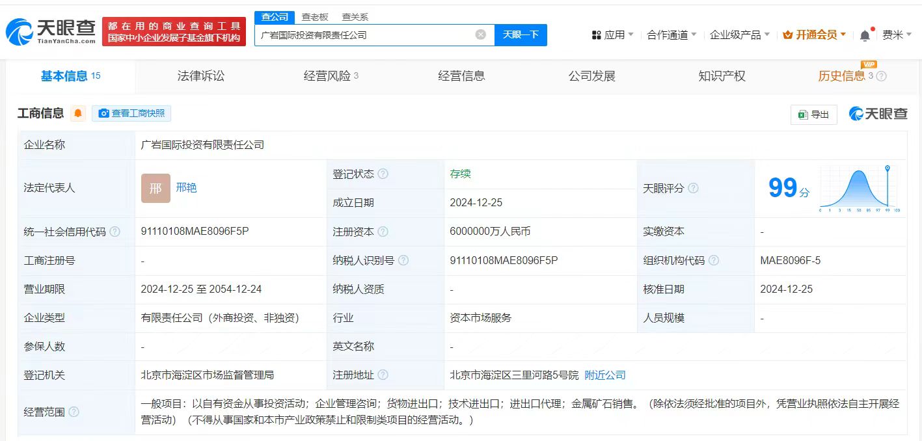The height and width of the screenshot is (441, 922).
Task: Click question mark icon next to 历史信息
Action: pyautogui.click(x=882, y=76)
